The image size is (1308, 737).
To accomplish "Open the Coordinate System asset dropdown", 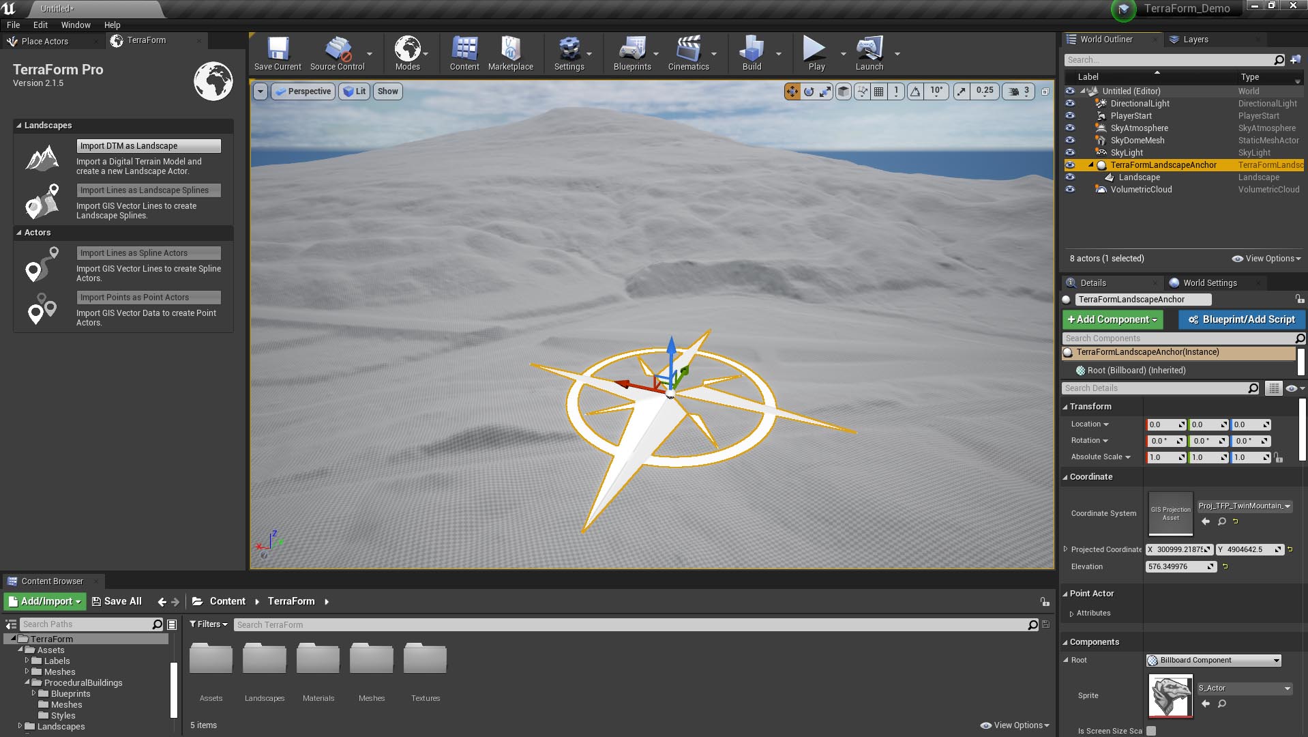I will tap(1245, 506).
